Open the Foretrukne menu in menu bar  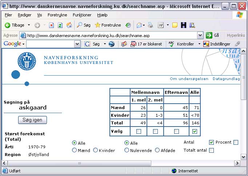pos(57,15)
